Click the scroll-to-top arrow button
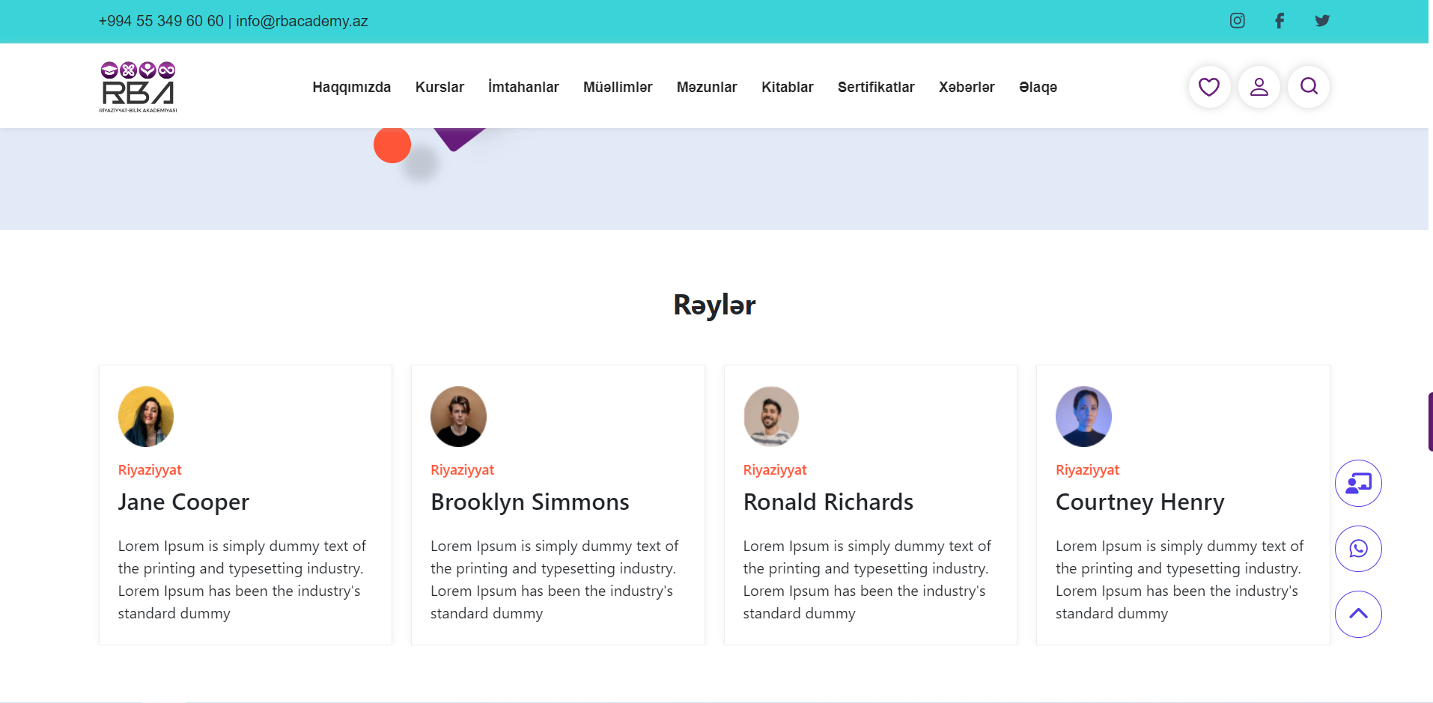Image resolution: width=1433 pixels, height=703 pixels. click(1358, 614)
